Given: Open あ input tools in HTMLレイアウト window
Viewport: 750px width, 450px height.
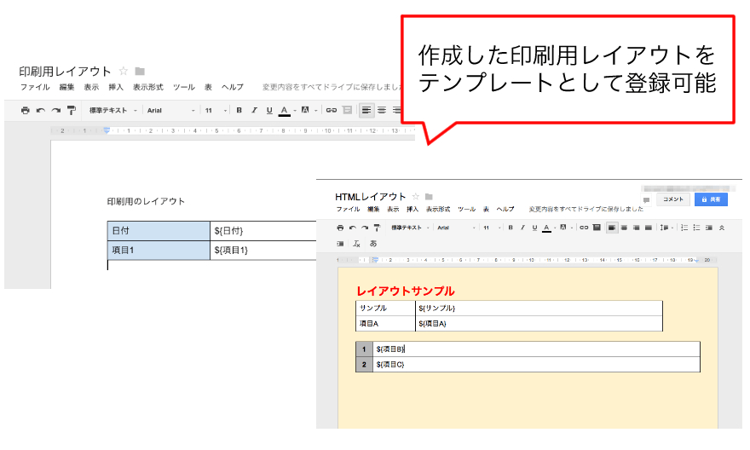Looking at the screenshot, I should click(x=373, y=244).
